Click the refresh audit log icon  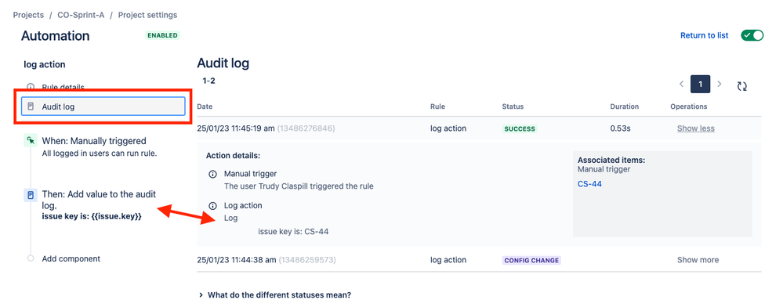(742, 86)
